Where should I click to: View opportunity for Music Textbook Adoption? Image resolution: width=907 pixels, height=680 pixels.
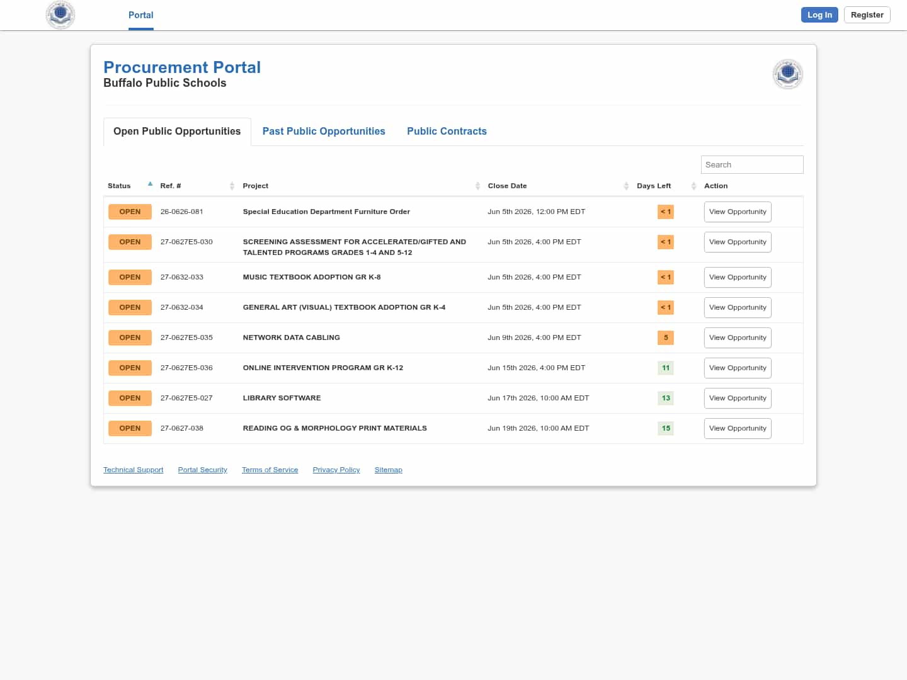pyautogui.click(x=738, y=277)
